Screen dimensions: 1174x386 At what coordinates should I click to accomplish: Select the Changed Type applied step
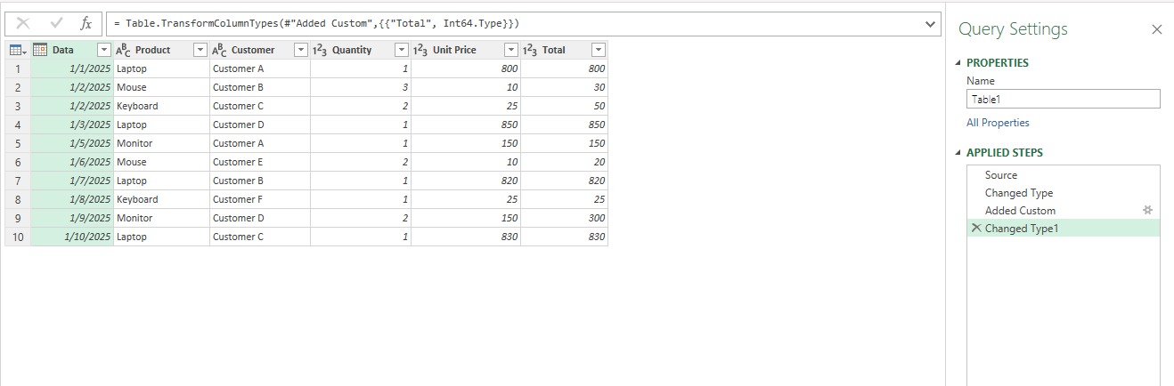click(x=1064, y=193)
